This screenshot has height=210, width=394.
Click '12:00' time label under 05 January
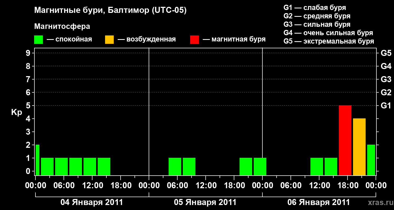click(206, 186)
